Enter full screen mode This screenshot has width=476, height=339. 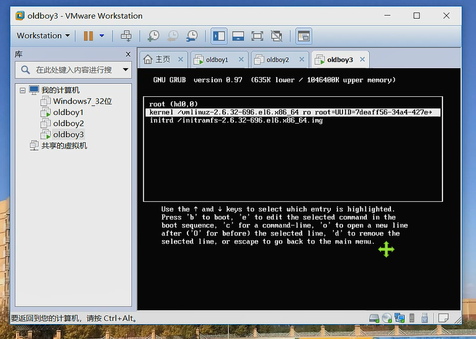(257, 36)
